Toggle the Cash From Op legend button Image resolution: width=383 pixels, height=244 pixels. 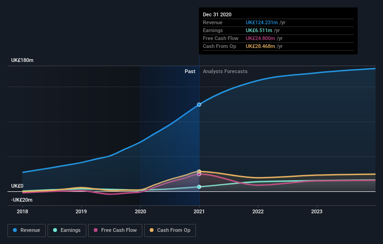click(170, 230)
